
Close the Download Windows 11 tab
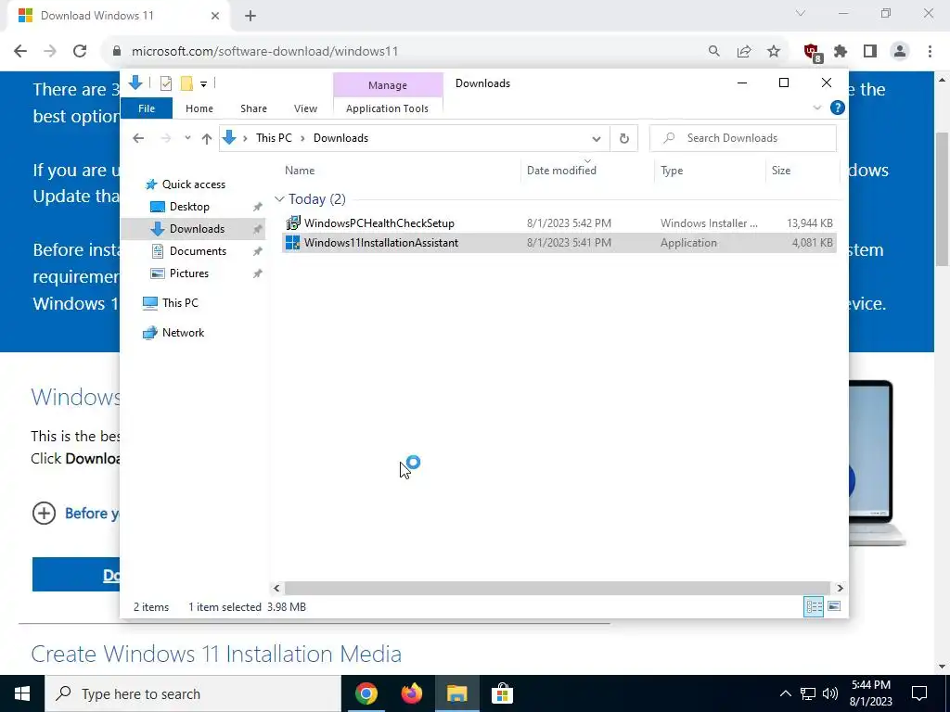215,16
